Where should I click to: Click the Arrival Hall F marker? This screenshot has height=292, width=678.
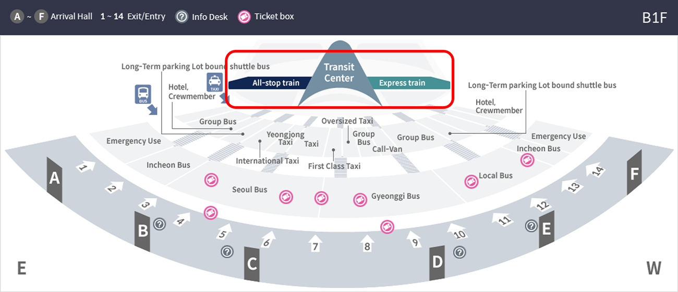(634, 173)
